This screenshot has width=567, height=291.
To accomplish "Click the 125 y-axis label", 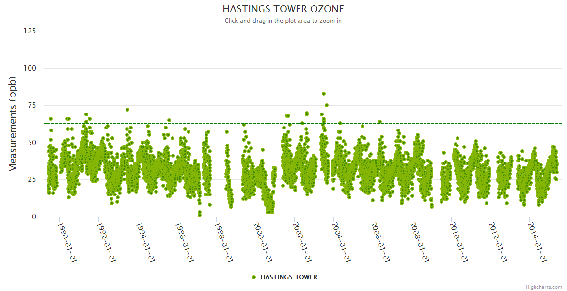I will point(30,31).
